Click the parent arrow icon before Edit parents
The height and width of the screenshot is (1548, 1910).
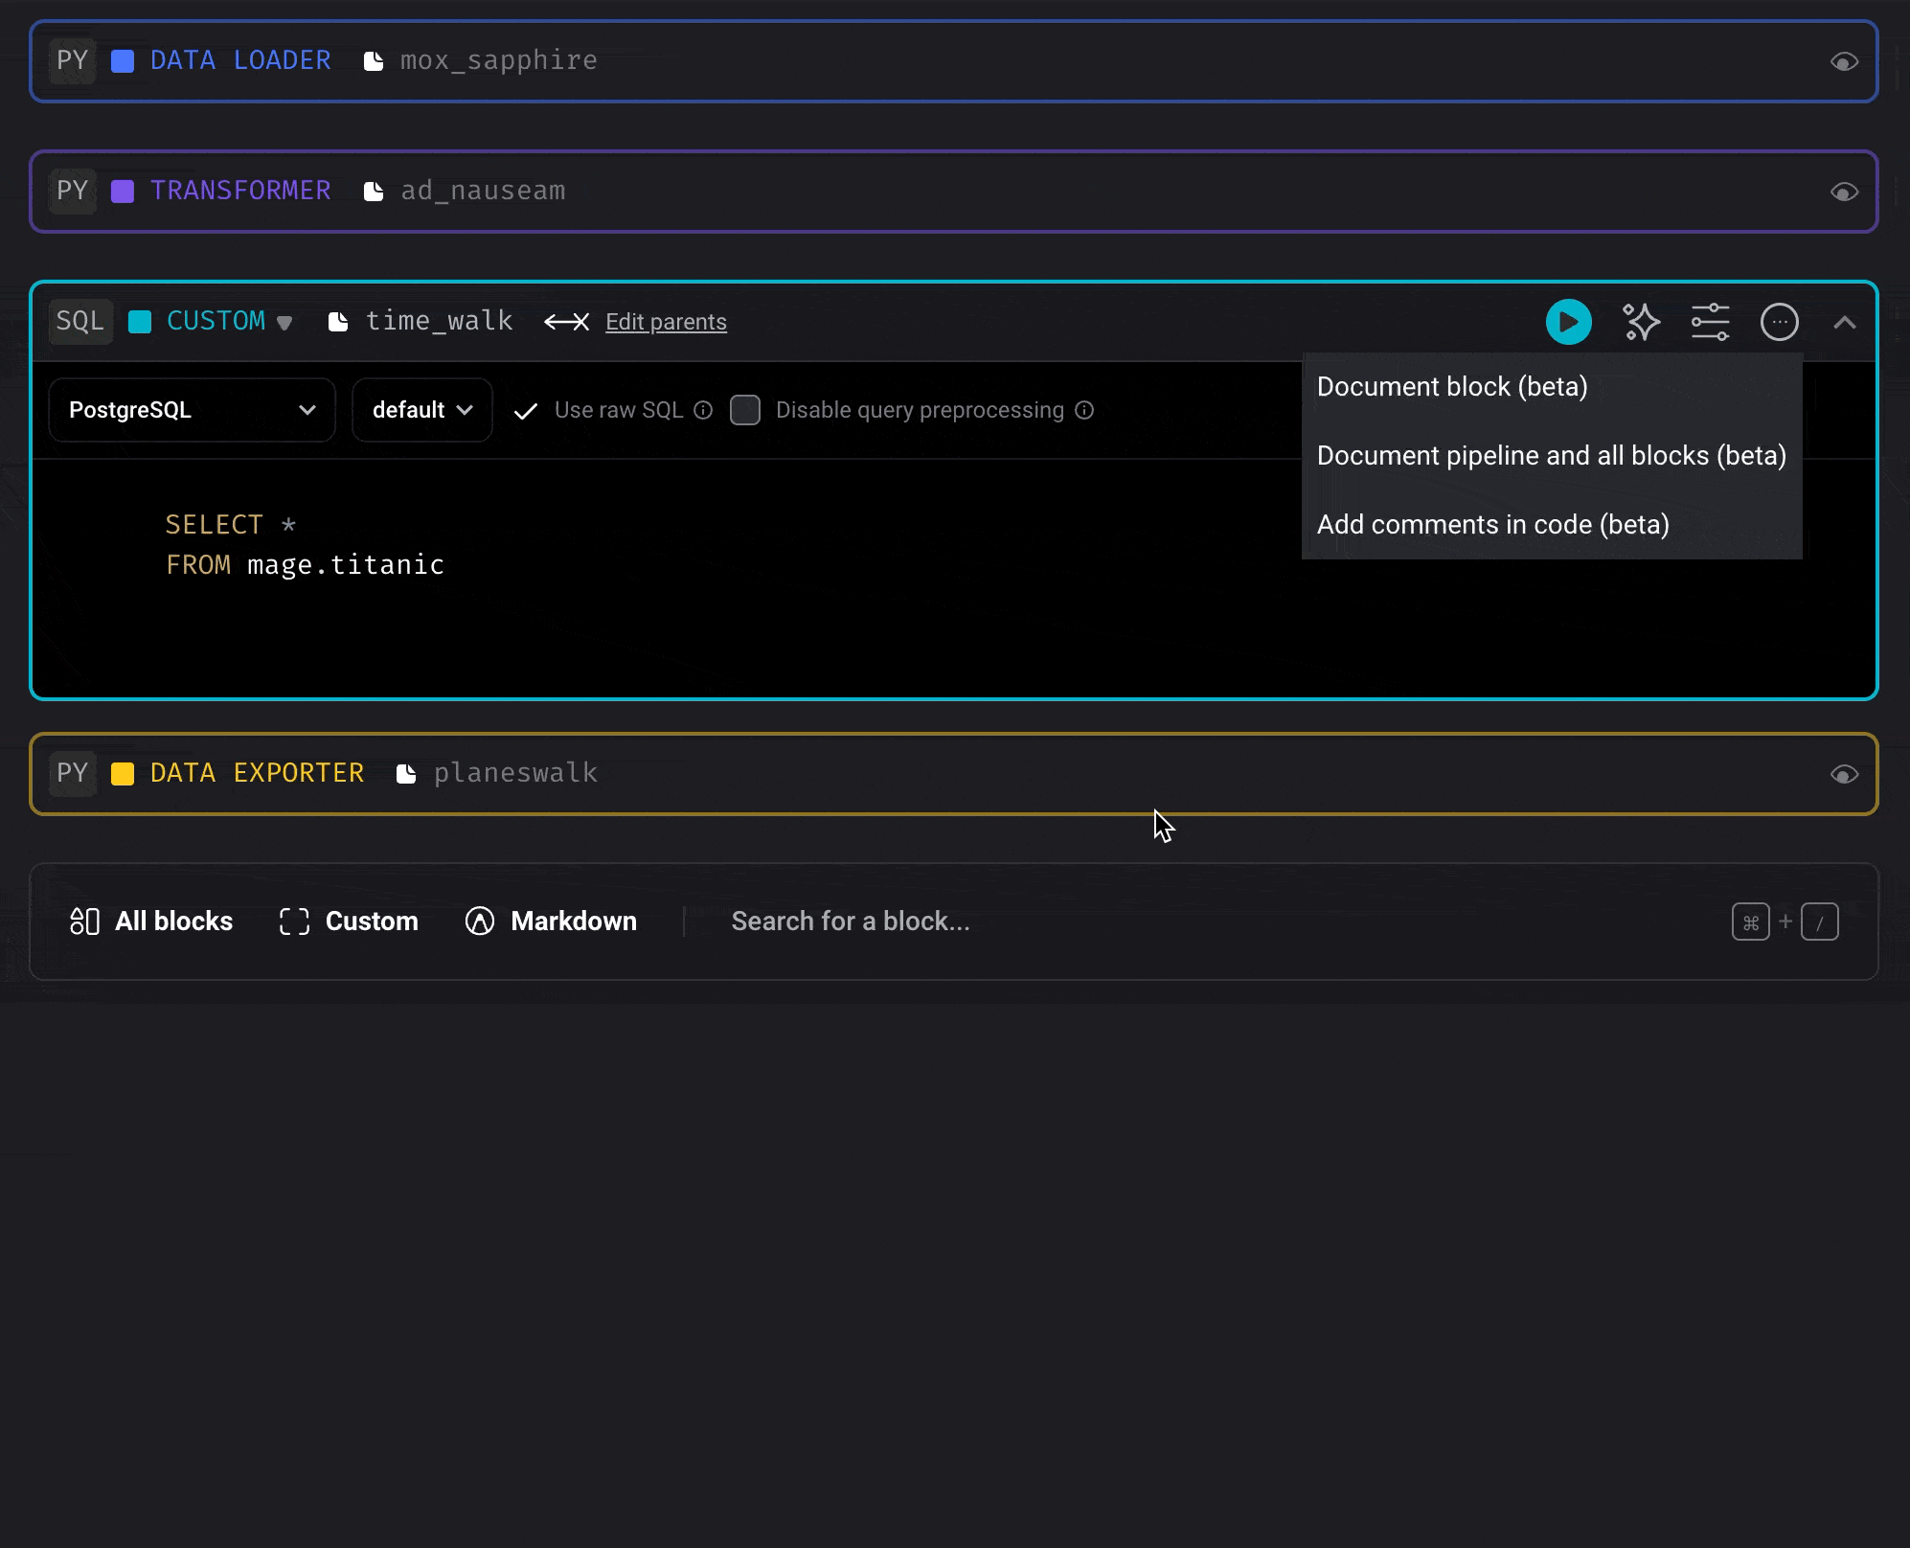(566, 322)
